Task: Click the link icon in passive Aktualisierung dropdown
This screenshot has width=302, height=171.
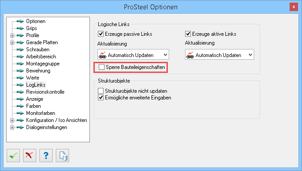Action: [102, 55]
